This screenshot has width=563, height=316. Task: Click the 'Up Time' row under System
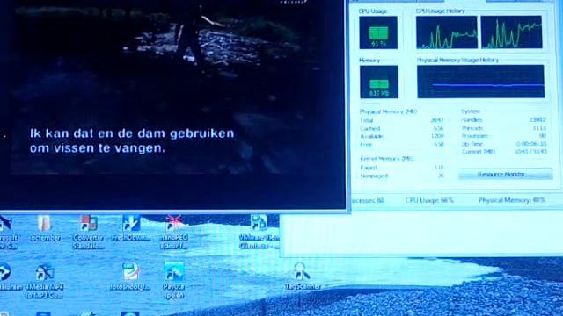pos(504,144)
